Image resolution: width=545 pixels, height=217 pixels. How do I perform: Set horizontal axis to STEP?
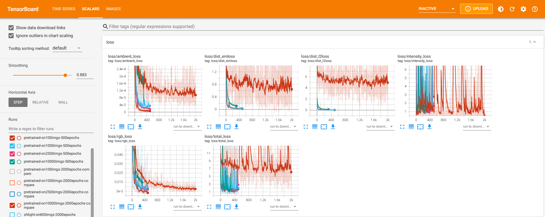(18, 102)
